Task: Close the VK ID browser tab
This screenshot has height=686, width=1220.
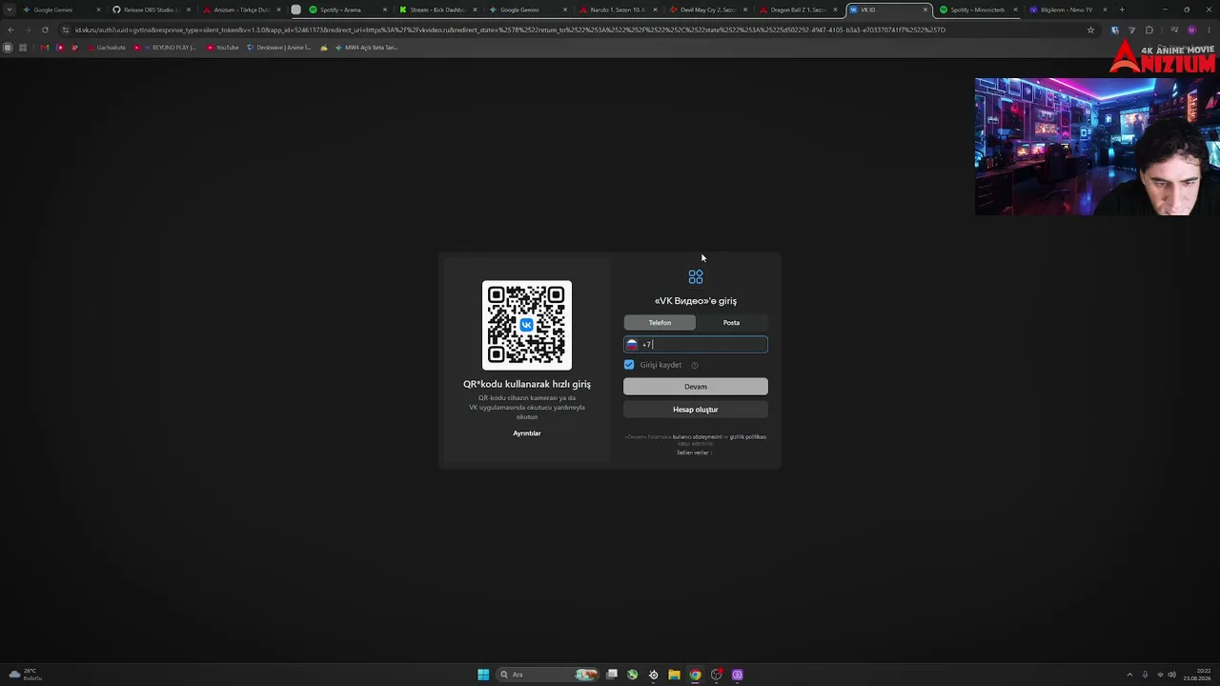Action: click(x=925, y=10)
